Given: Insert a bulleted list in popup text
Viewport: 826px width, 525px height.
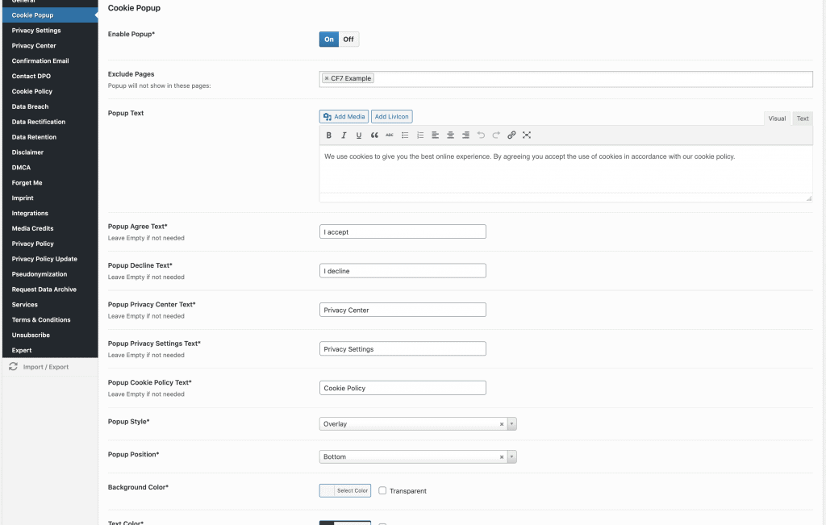Looking at the screenshot, I should [x=405, y=135].
